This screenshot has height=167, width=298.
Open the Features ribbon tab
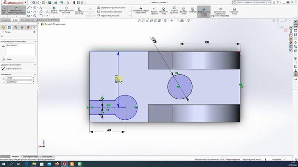click(6, 20)
